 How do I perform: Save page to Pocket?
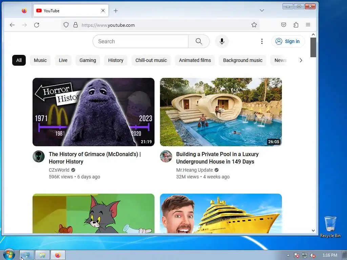coord(284,25)
